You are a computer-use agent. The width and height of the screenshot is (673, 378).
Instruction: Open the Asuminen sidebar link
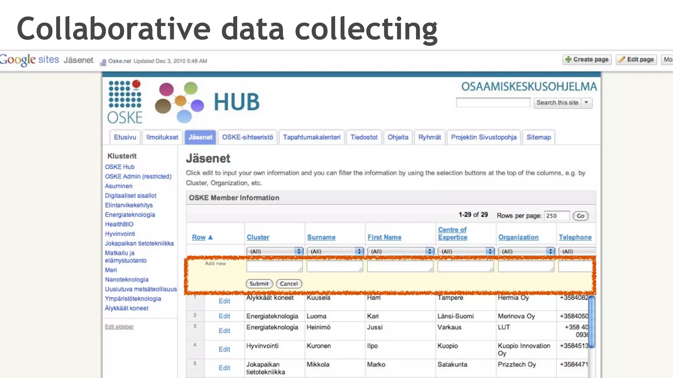tap(119, 186)
